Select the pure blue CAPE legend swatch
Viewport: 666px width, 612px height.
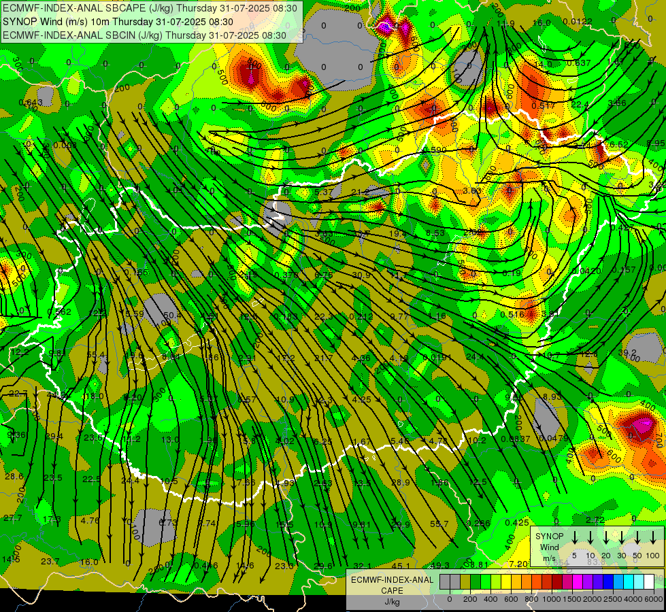click(x=608, y=581)
